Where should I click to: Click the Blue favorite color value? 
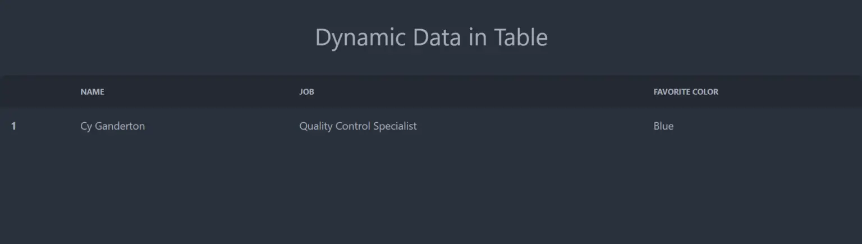663,126
